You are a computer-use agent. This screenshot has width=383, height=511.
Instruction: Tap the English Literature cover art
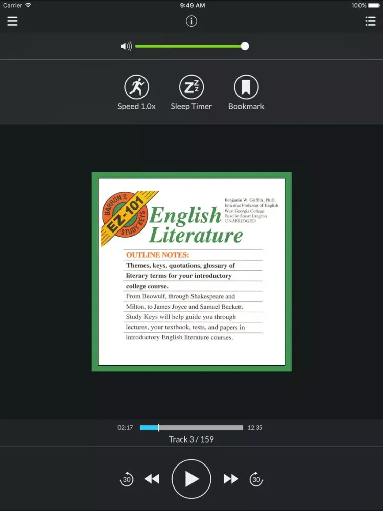tap(192, 272)
